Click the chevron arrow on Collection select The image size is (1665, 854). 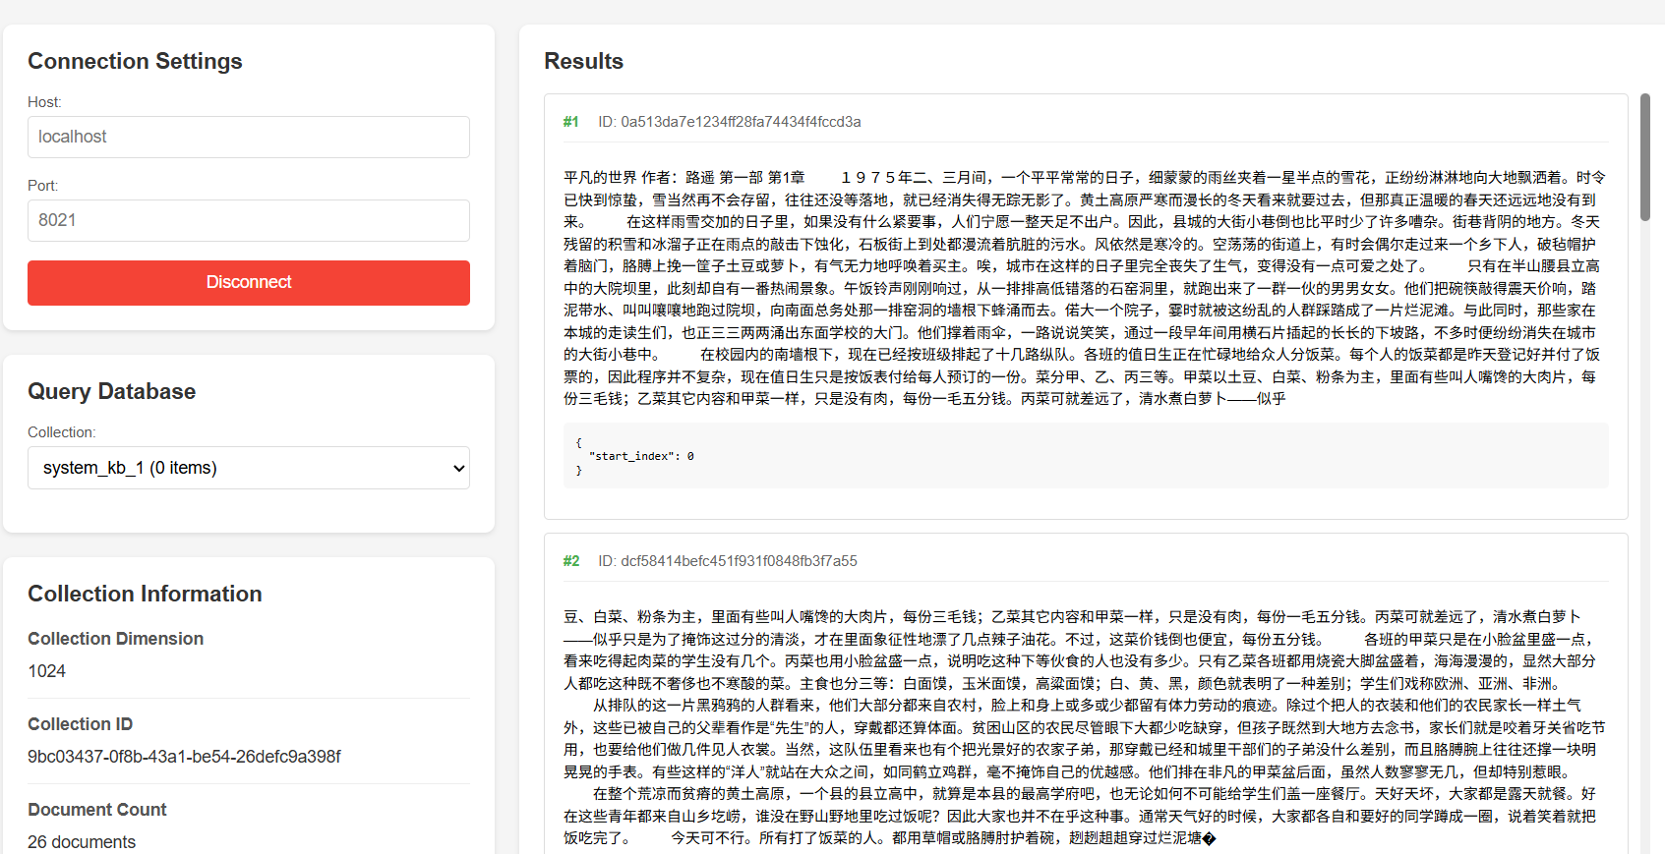458,469
